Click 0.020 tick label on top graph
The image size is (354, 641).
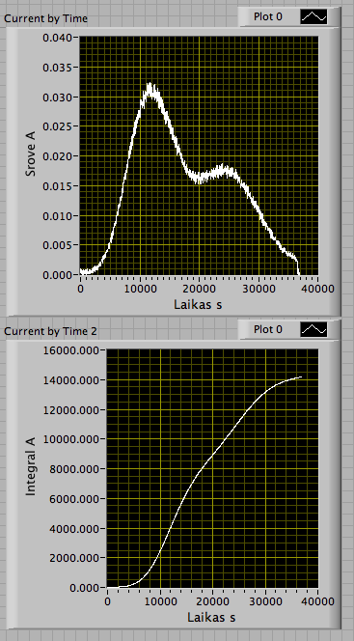coord(57,156)
